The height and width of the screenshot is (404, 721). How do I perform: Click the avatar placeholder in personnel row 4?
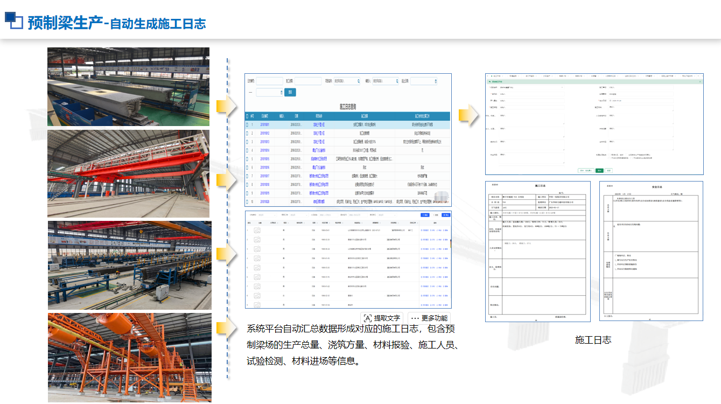[x=257, y=258]
